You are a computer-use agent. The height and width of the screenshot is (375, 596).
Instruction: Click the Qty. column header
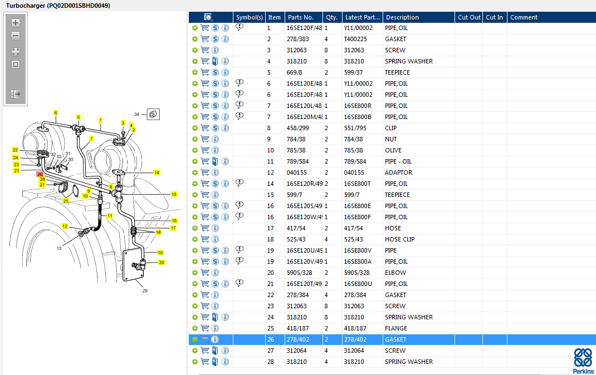tap(332, 17)
